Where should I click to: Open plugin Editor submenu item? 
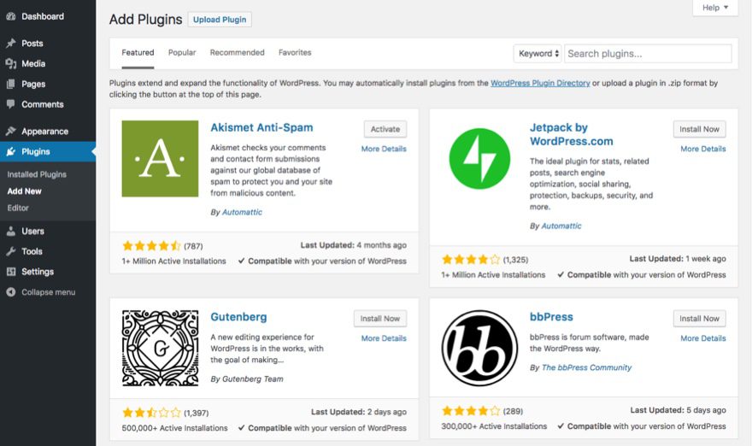coord(18,208)
